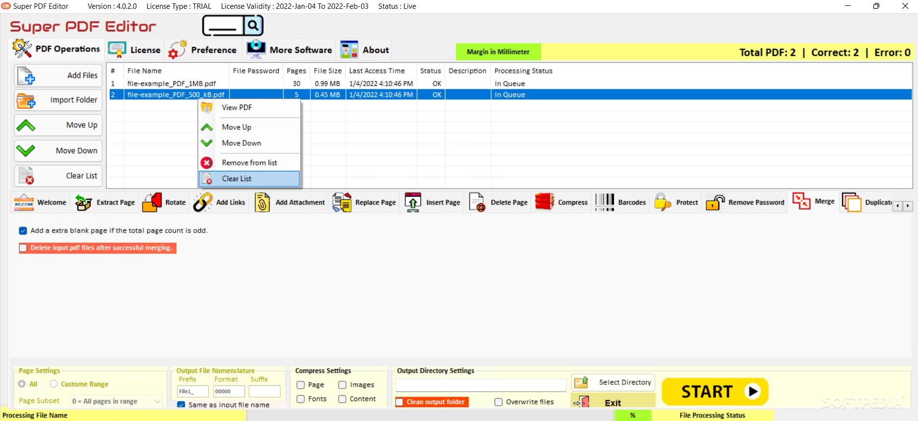
Task: Open the Remove Password tool
Action: pyautogui.click(x=745, y=202)
